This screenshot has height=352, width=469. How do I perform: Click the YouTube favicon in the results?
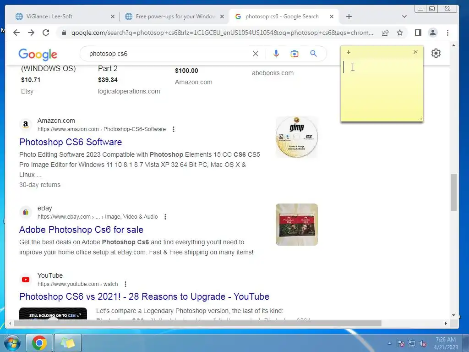26,280
